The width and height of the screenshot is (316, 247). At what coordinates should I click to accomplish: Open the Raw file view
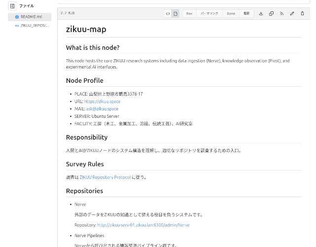click(x=189, y=14)
